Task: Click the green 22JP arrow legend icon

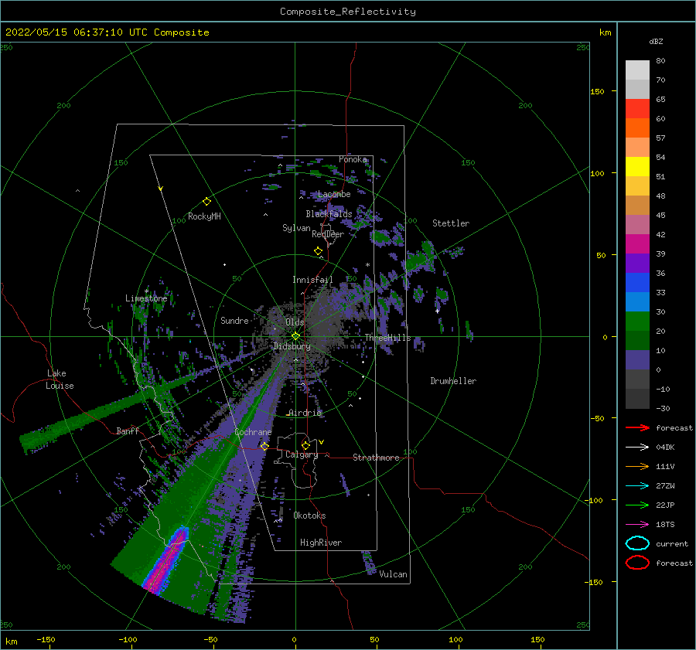Action: [637, 505]
